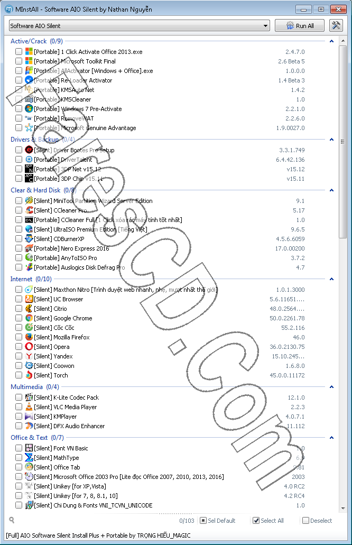Click the KMPlayer icon
This screenshot has height=545, width=352.
pos(29,417)
